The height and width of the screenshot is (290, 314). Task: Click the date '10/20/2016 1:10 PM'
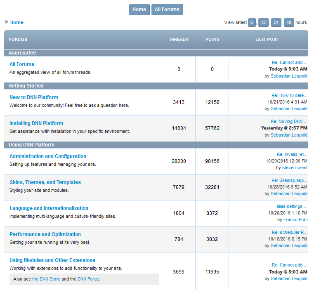click(288, 213)
